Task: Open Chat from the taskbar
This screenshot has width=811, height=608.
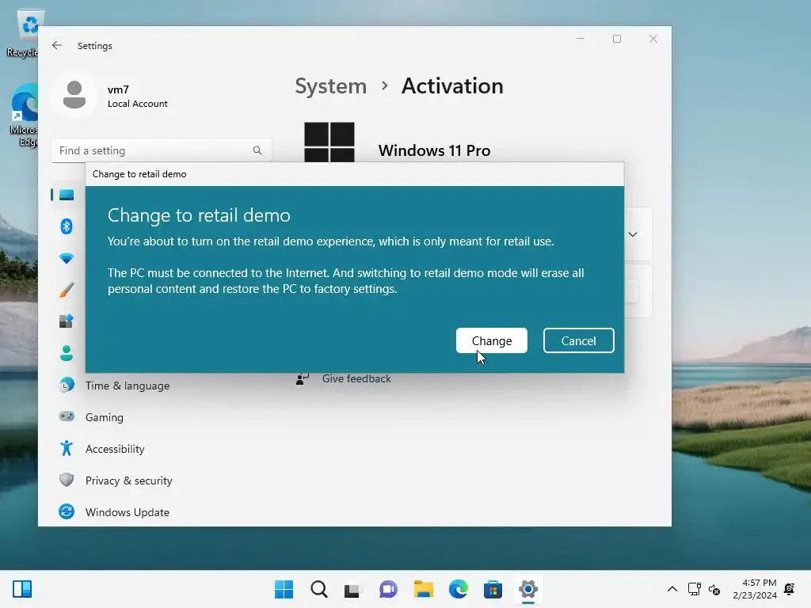Action: (388, 589)
